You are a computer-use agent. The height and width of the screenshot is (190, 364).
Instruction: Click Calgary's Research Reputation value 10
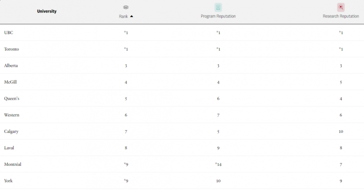tap(341, 131)
